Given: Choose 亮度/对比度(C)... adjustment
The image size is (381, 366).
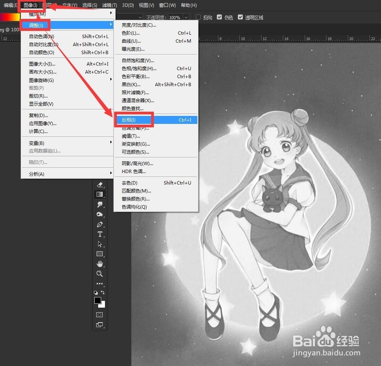Looking at the screenshot, I should point(156,25).
